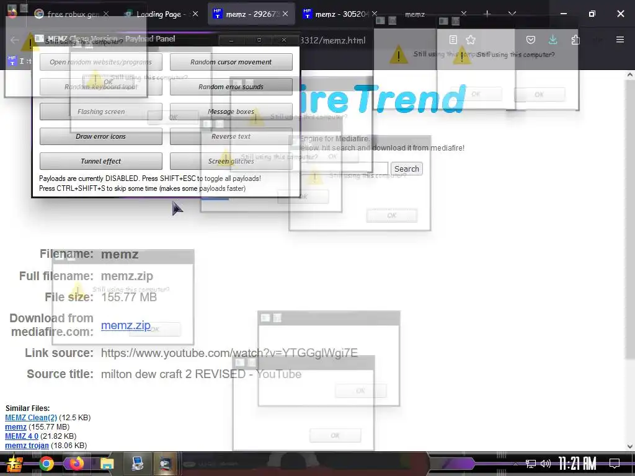Open extensions puzzle icon
The width and height of the screenshot is (635, 476).
tap(575, 40)
